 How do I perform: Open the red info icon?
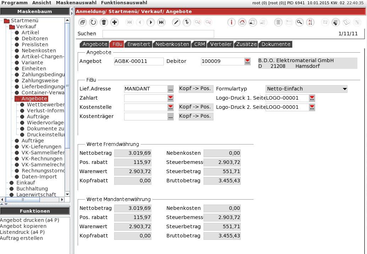pos(232,22)
